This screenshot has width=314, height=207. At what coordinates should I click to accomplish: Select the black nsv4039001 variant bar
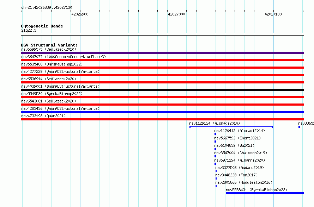click(162, 90)
